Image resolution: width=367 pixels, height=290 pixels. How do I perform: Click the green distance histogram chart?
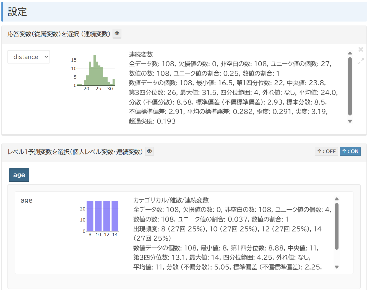tap(95, 72)
